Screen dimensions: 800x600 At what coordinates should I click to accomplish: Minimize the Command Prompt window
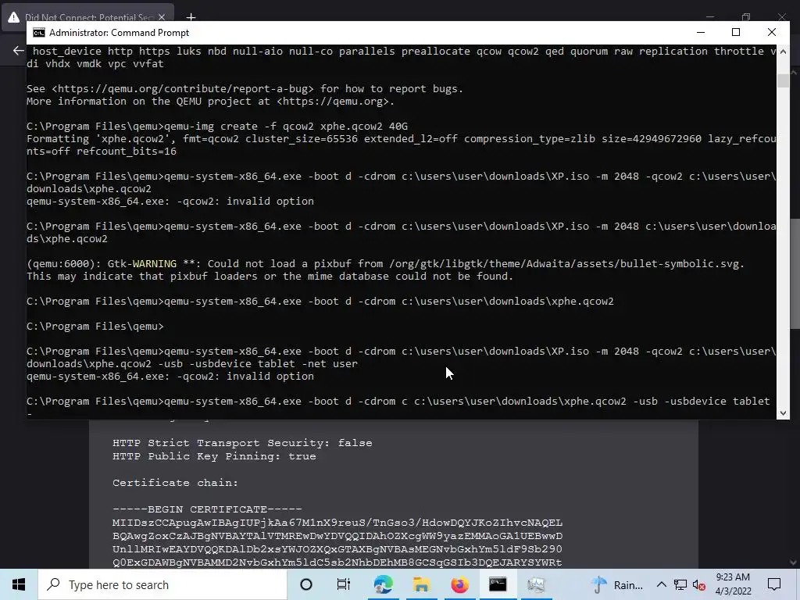click(x=701, y=33)
